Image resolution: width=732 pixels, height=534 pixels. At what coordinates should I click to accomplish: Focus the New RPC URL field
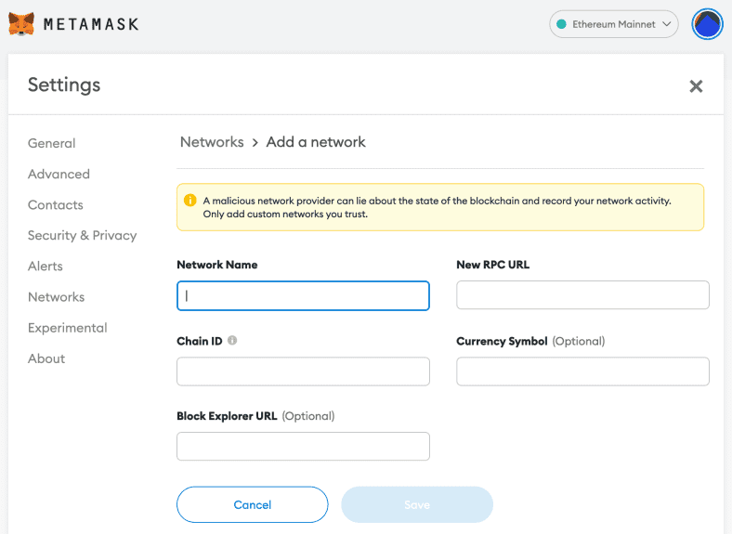582,295
